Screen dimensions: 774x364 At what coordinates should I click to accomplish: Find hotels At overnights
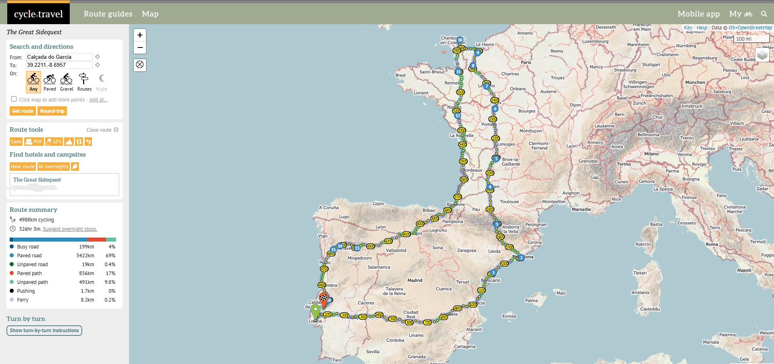pyautogui.click(x=54, y=166)
